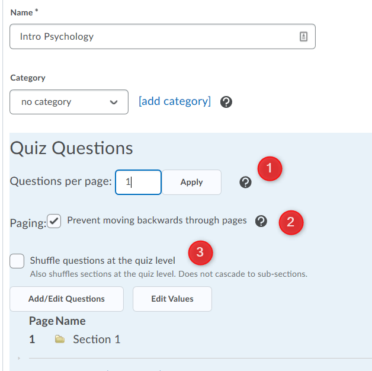Enable Shuffle questions at the quiz level
This screenshot has width=372, height=371.
point(18,260)
